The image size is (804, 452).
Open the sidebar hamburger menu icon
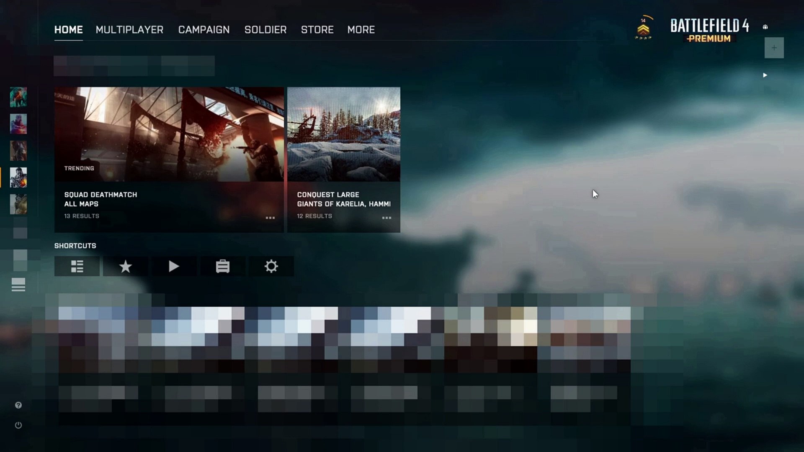pos(18,285)
